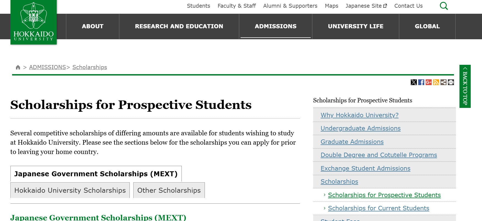Image resolution: width=482 pixels, height=221 pixels.
Task: Open Why Hokkaido University? sidebar link
Action: click(x=359, y=115)
